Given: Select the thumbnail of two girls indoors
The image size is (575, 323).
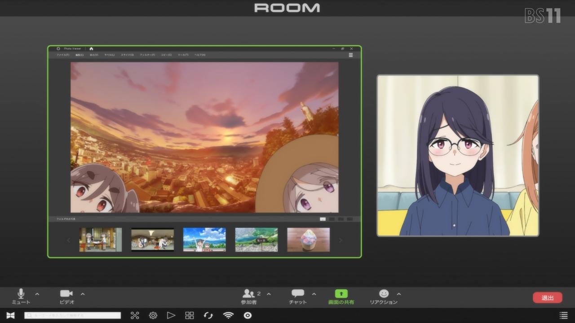Looking at the screenshot, I should tap(101, 240).
